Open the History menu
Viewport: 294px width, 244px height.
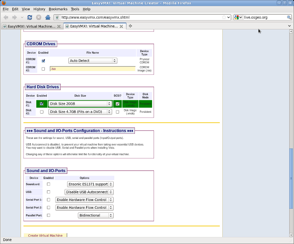39,9
